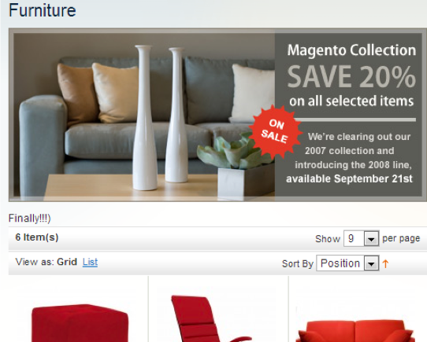Click the white vases in banner image
This screenshot has width=427, height=342.
click(161, 118)
